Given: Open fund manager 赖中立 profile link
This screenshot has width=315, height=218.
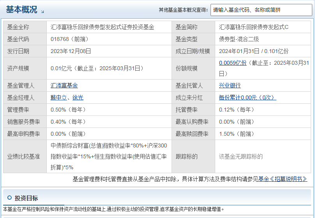Looking at the screenshot, I should (x=58, y=97).
